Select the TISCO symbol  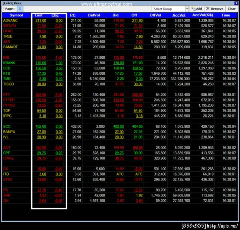(x=8, y=84)
